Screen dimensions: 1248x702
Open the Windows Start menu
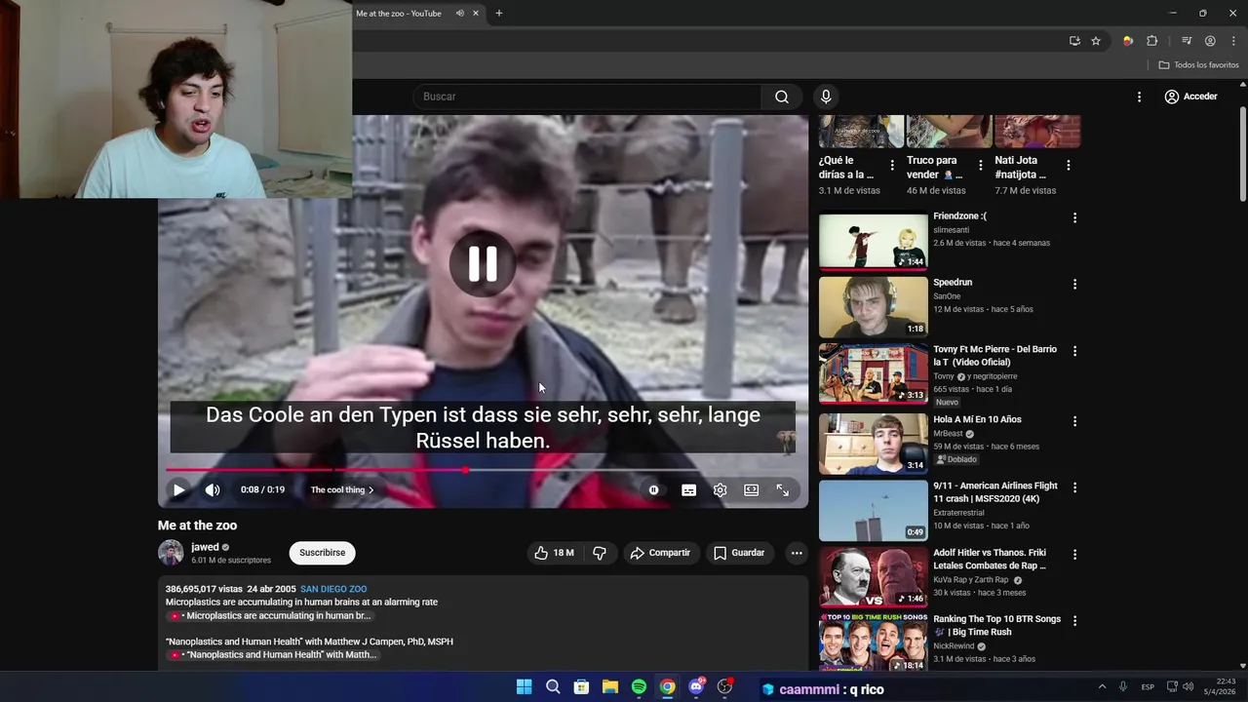point(524,687)
